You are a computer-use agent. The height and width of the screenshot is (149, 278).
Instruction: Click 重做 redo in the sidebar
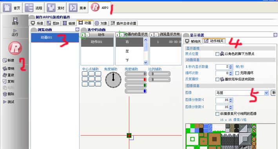pos(9,75)
